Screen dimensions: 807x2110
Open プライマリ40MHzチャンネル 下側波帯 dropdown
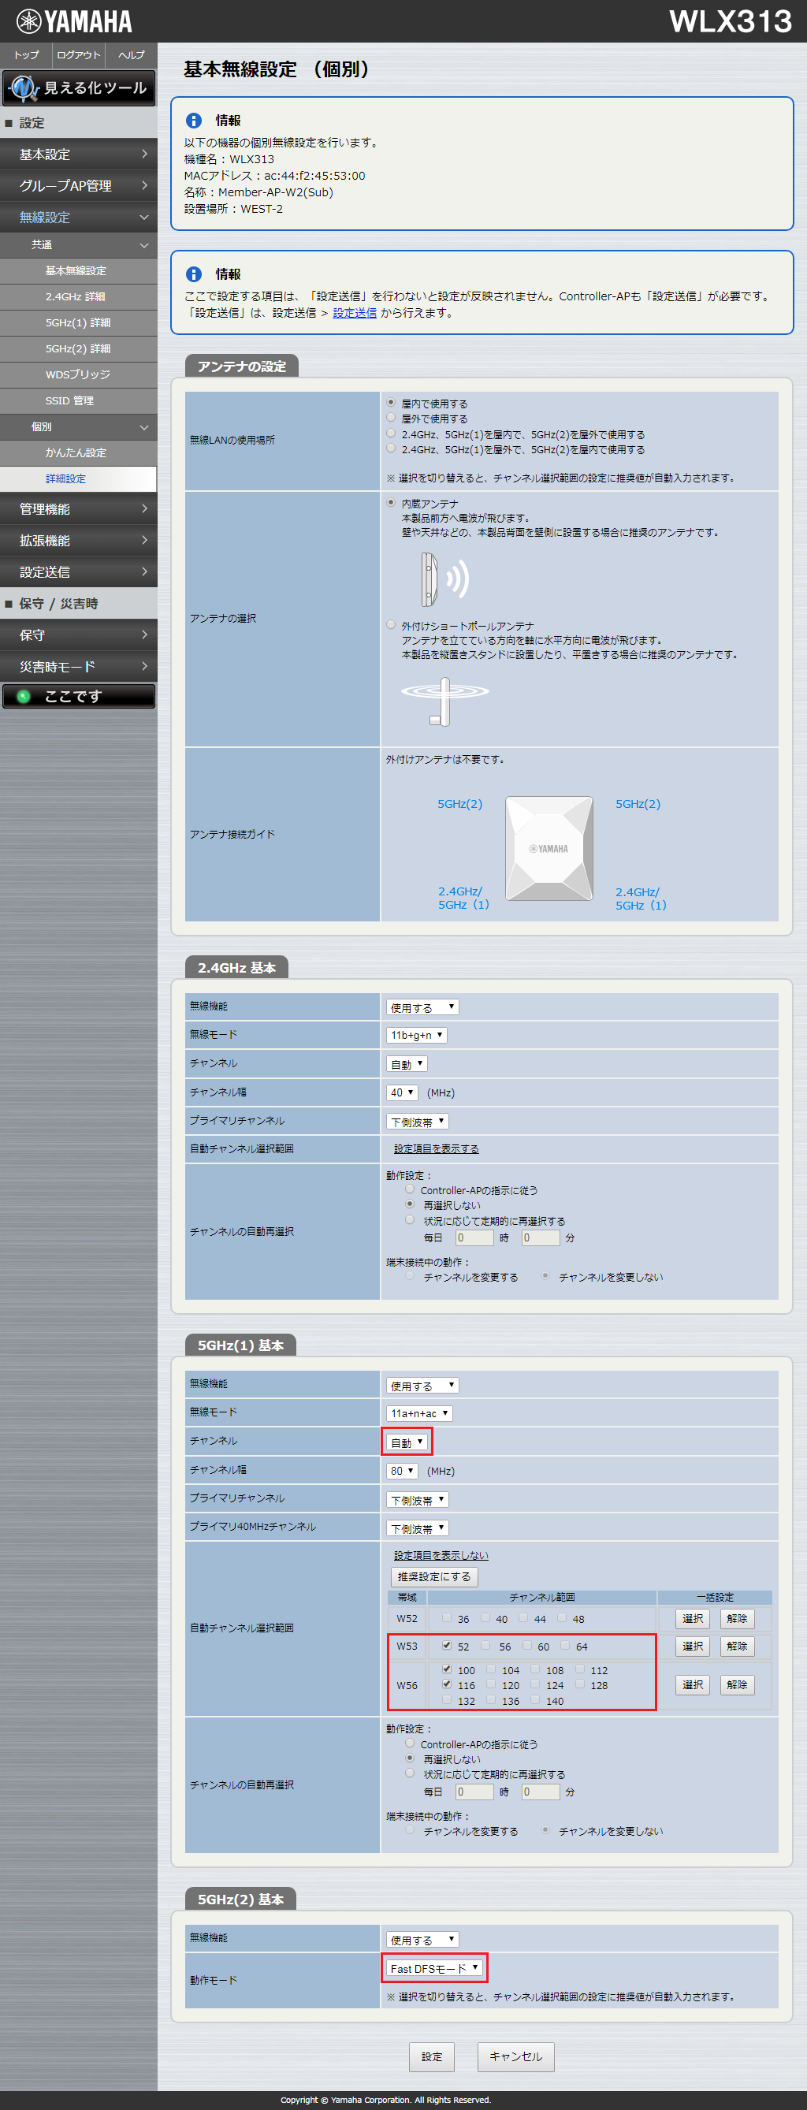(417, 1528)
